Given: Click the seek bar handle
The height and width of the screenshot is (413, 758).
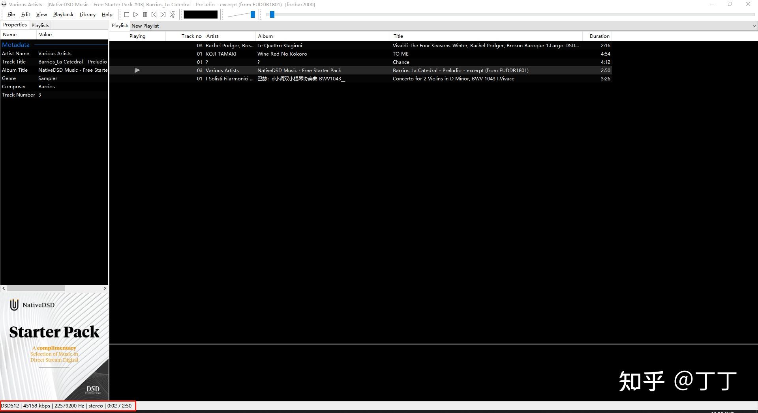Looking at the screenshot, I should pos(272,15).
